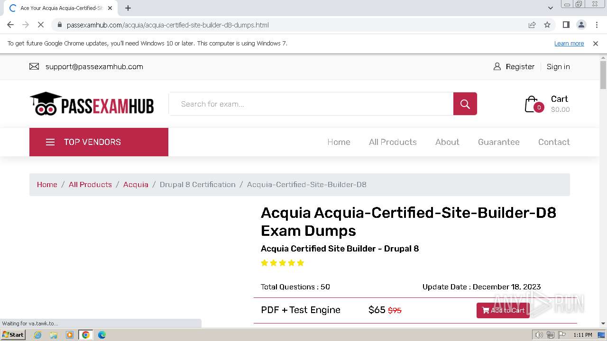Open the Chrome profile icon
Screen dimensions: 607x341
[x=581, y=25]
